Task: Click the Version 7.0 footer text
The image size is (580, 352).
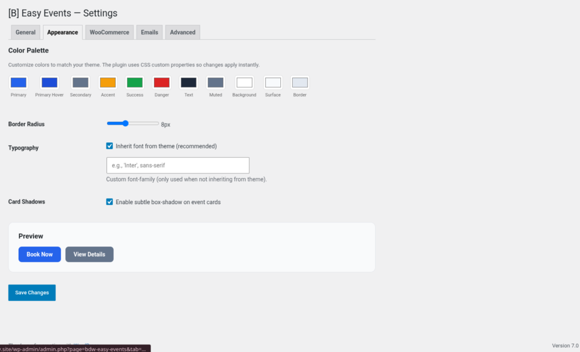Action: [565, 346]
